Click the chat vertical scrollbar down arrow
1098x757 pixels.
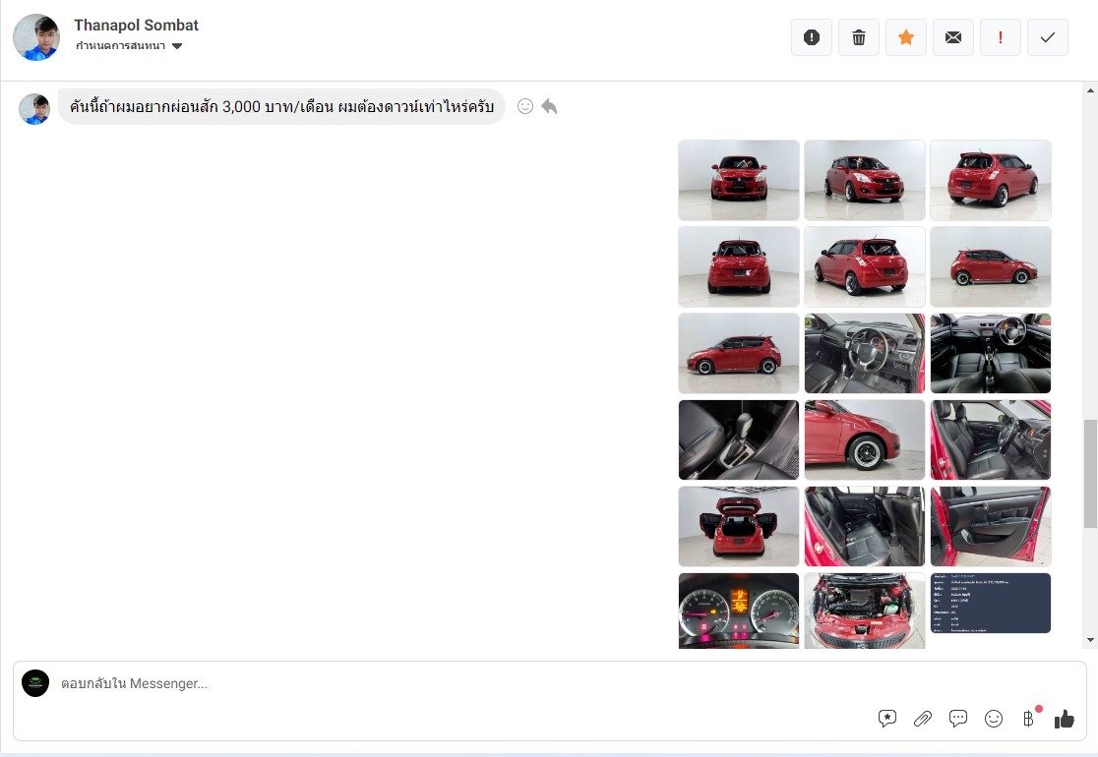[x=1089, y=640]
